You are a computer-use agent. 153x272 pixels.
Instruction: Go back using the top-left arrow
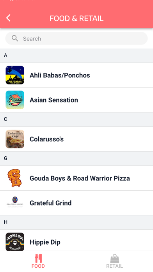pos(8,18)
